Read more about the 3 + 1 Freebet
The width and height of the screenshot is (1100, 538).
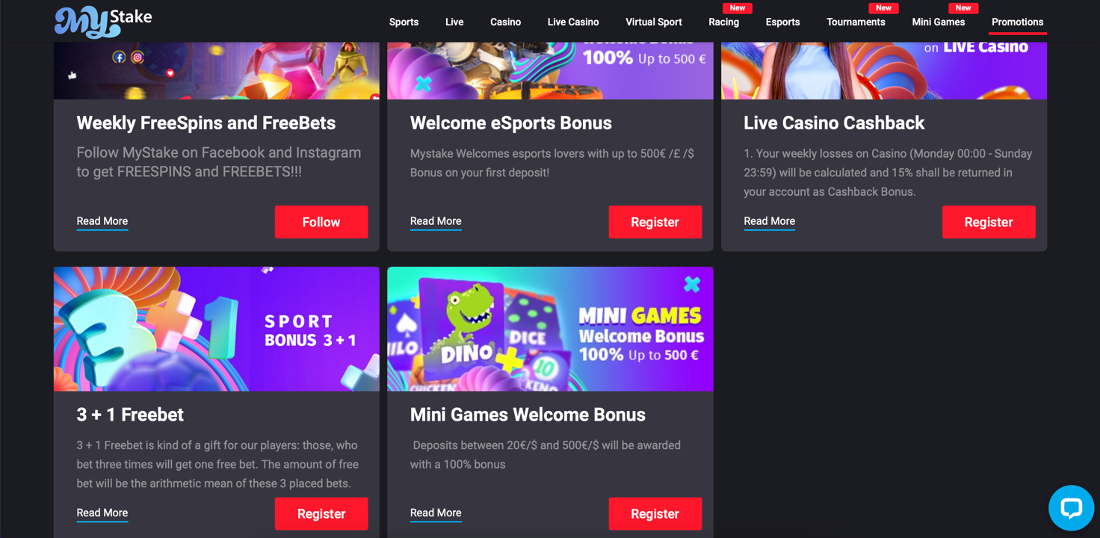click(102, 513)
